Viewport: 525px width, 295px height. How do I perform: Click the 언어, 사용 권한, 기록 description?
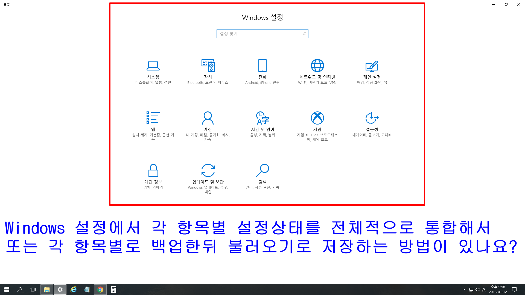click(x=262, y=187)
